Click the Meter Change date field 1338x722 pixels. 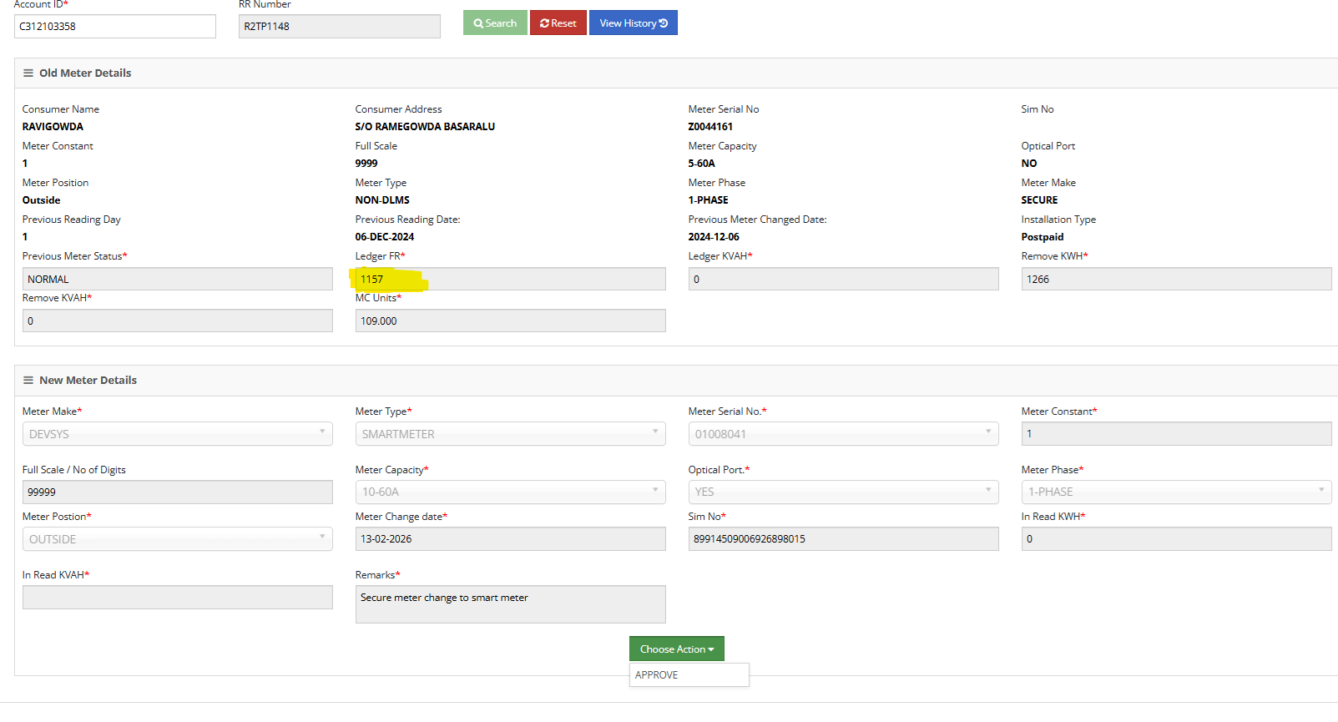tap(510, 539)
